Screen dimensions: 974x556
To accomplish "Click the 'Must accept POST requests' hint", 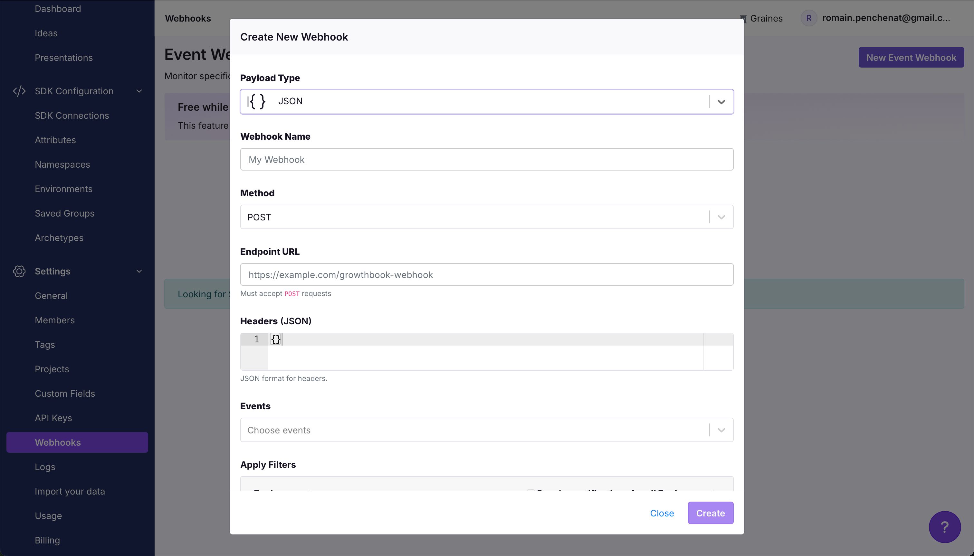I will pos(286,294).
